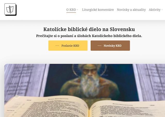This screenshot has height=117, width=165.
Task: Click the yellow Poslanie KBD button
Action: pyautogui.click(x=68, y=45)
